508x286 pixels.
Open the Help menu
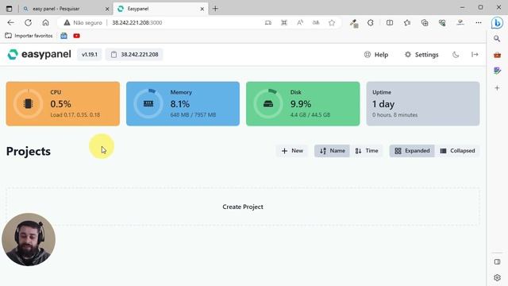376,55
